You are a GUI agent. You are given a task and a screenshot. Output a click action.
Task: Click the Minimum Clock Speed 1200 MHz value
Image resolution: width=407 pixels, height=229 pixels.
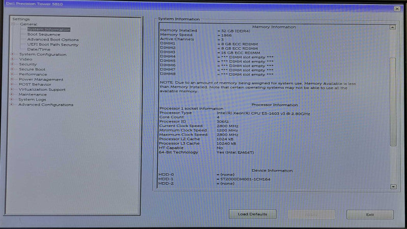[x=227, y=130]
